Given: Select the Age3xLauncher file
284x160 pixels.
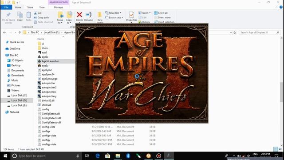Looking at the screenshot, I should (x=50, y=61).
